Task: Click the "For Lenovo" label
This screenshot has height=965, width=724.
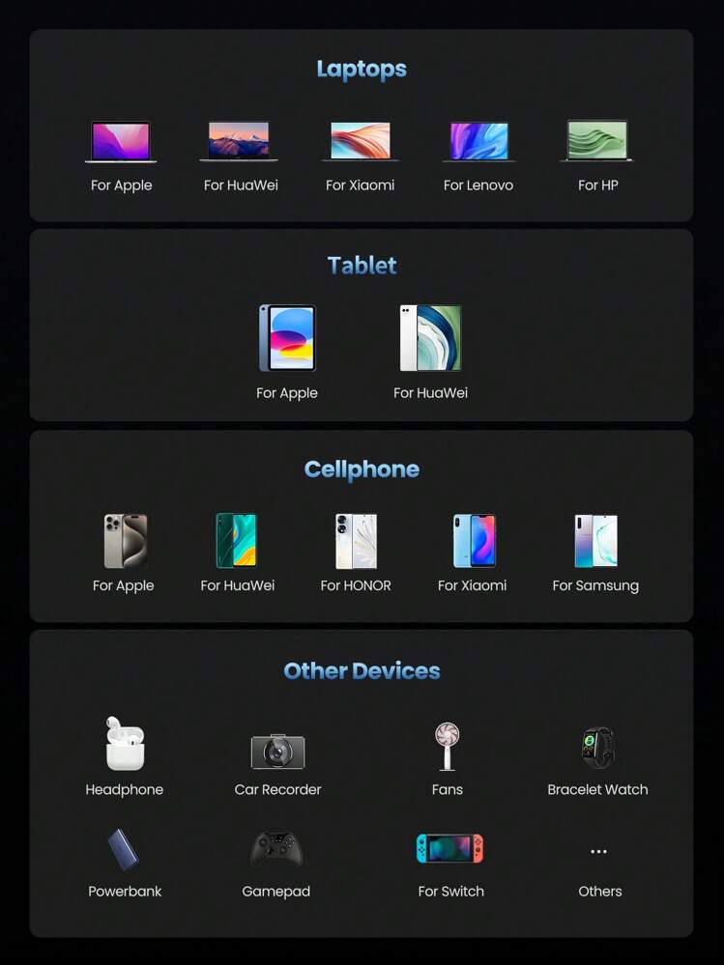Action: (x=478, y=185)
